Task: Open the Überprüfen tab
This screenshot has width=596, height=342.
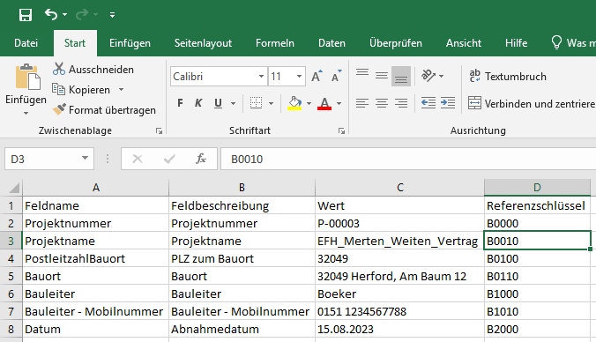Action: coord(396,43)
